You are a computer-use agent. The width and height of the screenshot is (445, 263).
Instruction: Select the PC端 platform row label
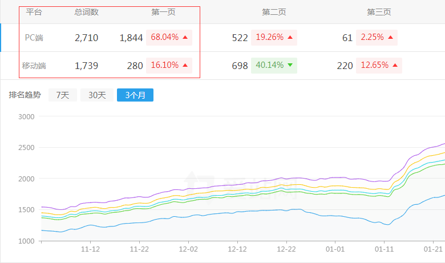point(34,38)
